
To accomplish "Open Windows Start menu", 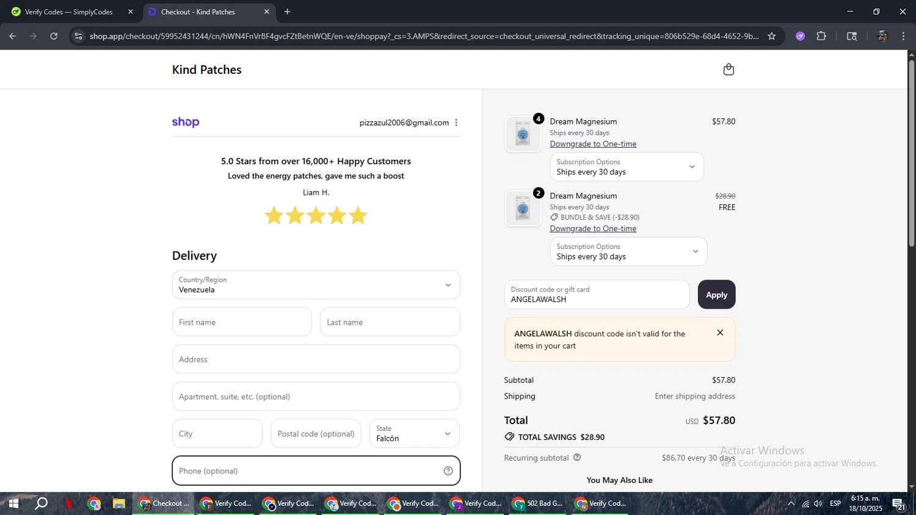I will (13, 503).
